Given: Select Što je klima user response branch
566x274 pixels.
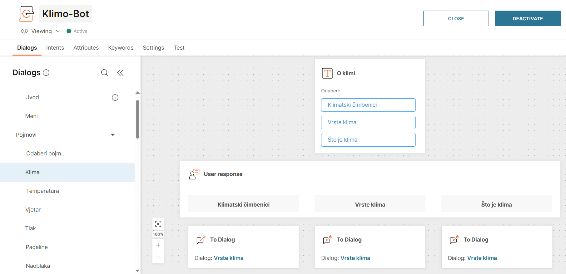Looking at the screenshot, I should 496,204.
